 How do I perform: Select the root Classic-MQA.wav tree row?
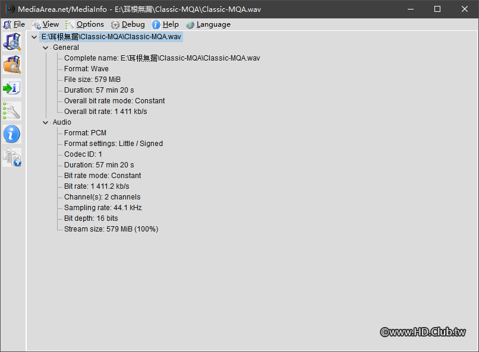pyautogui.click(x=111, y=37)
